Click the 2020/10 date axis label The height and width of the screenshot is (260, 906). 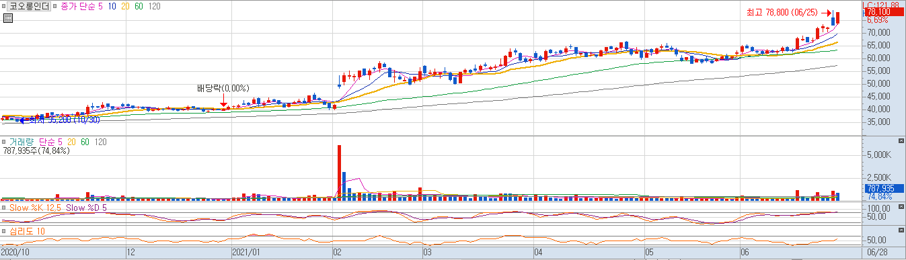click(15, 253)
